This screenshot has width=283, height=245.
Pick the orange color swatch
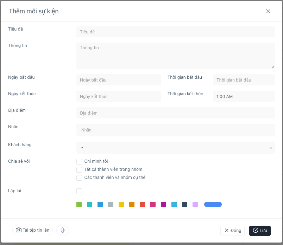pos(132,205)
